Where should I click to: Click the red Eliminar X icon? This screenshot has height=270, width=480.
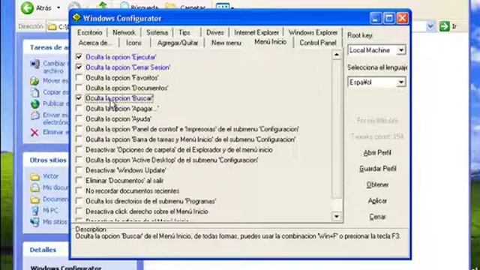click(x=34, y=132)
